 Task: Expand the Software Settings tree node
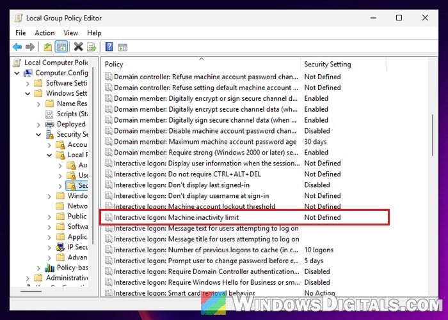tap(28, 84)
